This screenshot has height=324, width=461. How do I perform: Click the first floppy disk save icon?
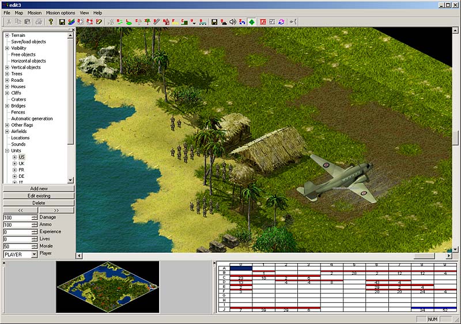(x=61, y=22)
